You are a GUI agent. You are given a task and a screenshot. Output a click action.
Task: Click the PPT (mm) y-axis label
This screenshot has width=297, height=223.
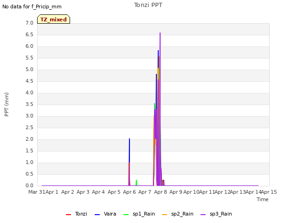(x=6, y=105)
